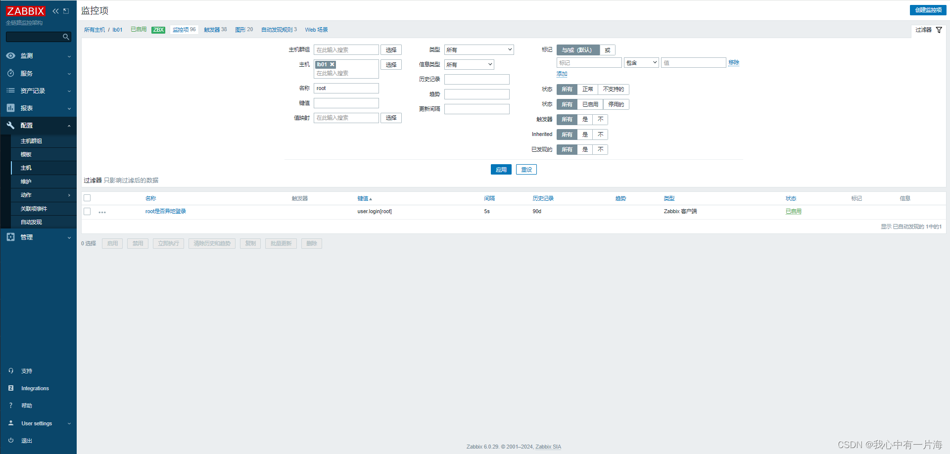Expand the Actions submenu arrow
The width and height of the screenshot is (950, 454).
[x=69, y=195]
